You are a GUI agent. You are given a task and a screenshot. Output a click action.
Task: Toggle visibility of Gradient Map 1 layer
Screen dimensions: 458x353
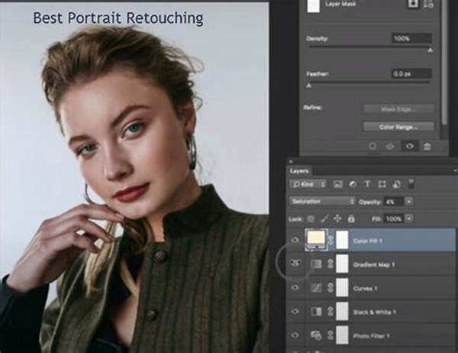[295, 263]
